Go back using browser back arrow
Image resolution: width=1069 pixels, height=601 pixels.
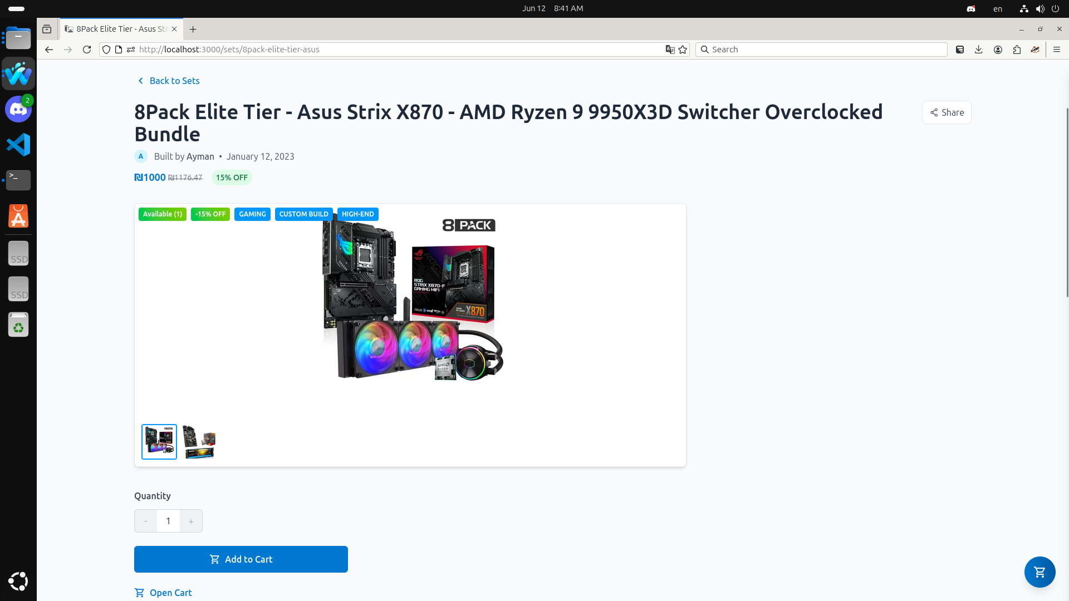coord(49,50)
